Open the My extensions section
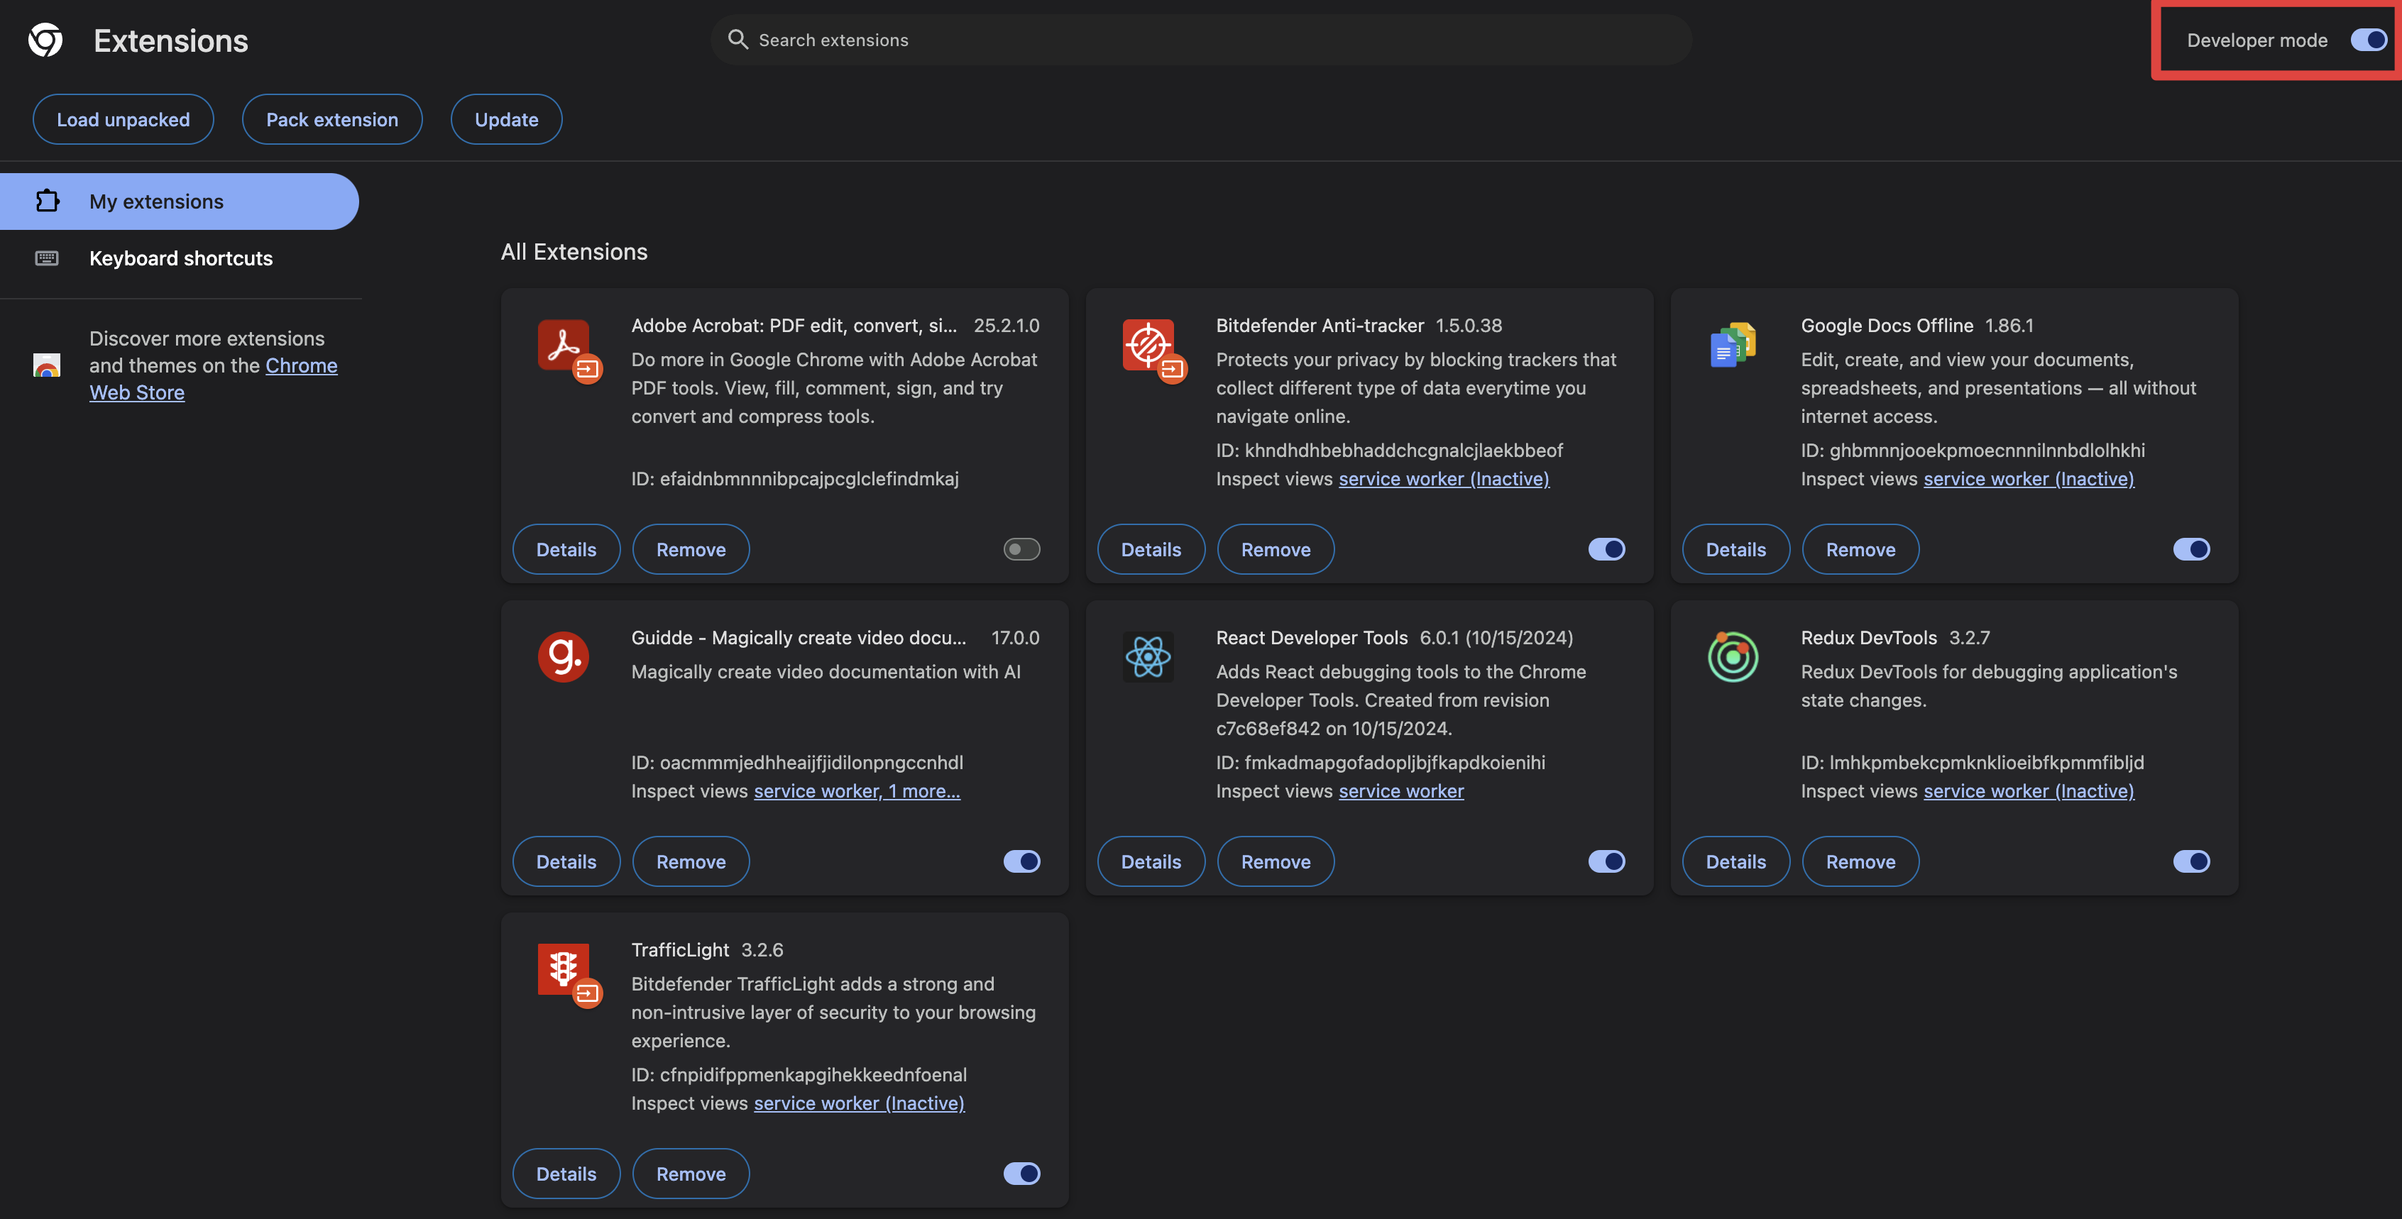 coord(179,202)
